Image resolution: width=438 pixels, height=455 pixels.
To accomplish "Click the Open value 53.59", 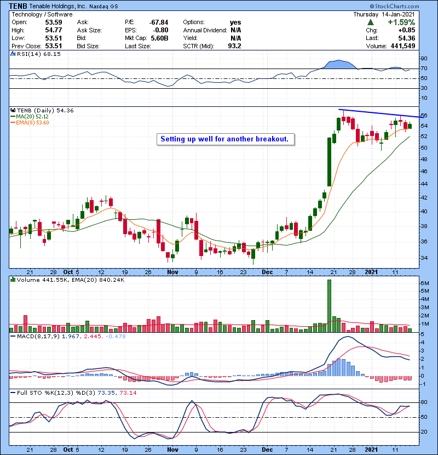I will click(53, 22).
